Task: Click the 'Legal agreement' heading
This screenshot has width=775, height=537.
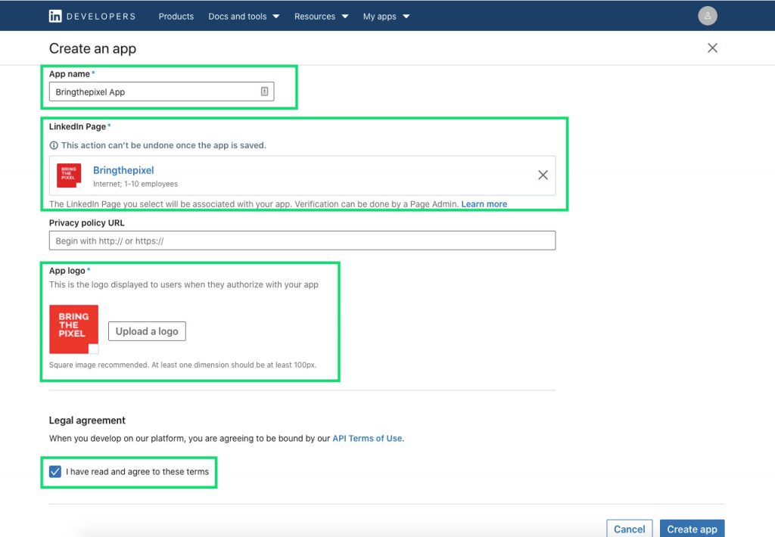Action: (x=87, y=420)
